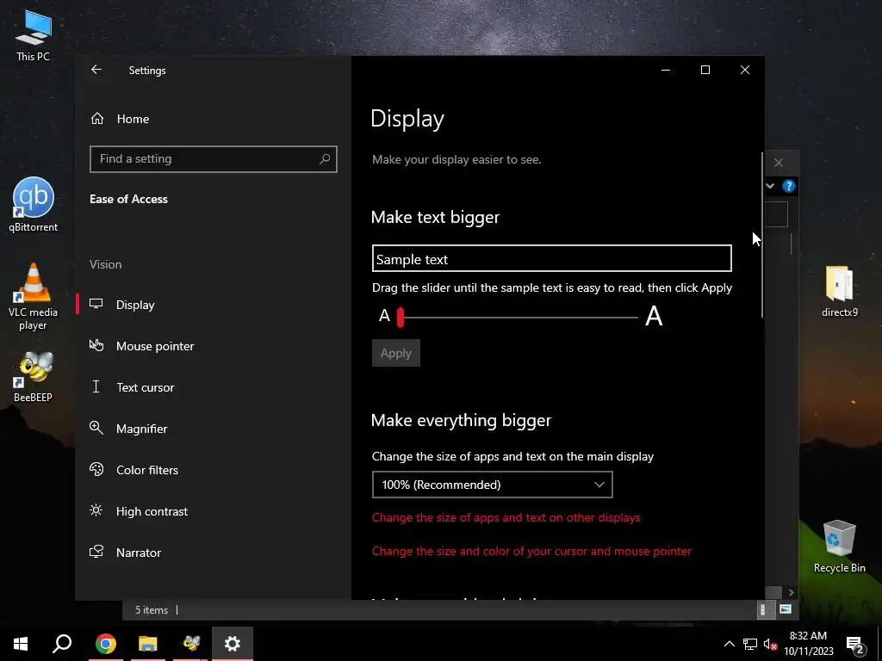
Task: Open link to change cursor and pointer size
Action: click(x=531, y=552)
